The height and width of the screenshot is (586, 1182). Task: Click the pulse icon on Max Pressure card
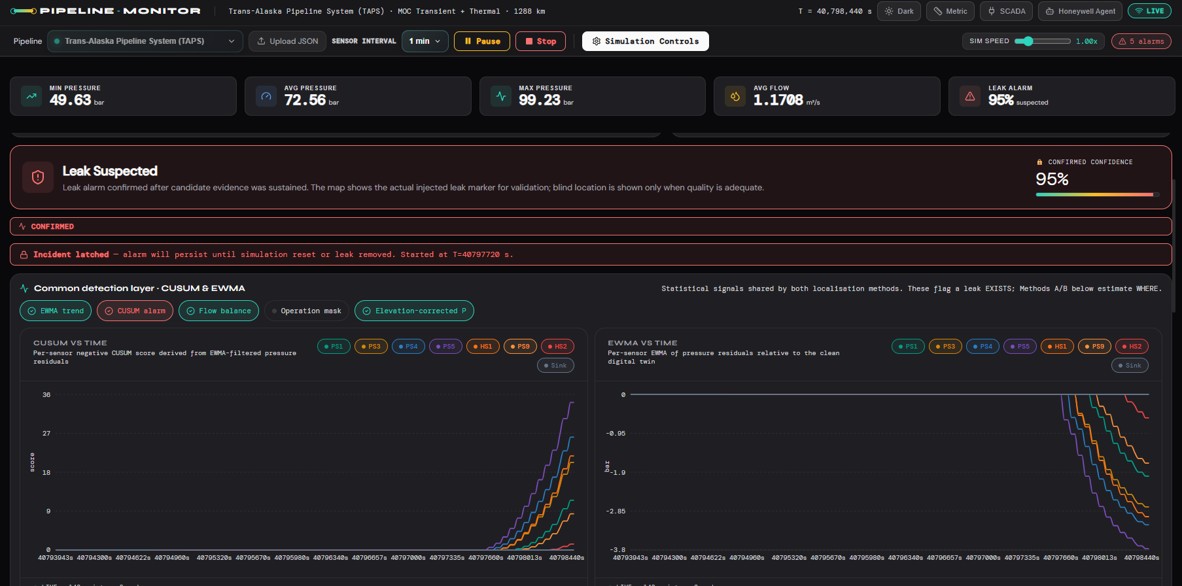point(501,96)
